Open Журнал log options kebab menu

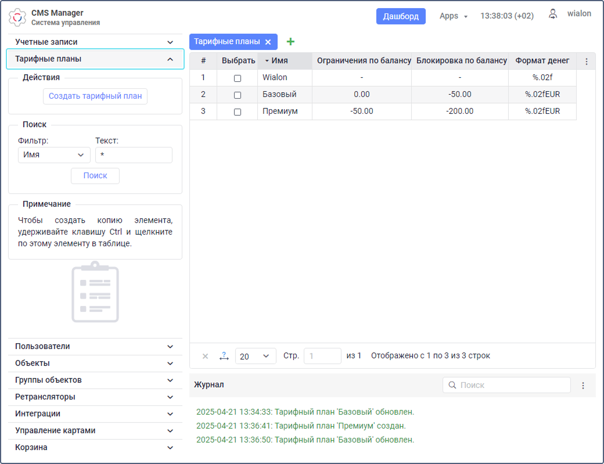click(583, 386)
